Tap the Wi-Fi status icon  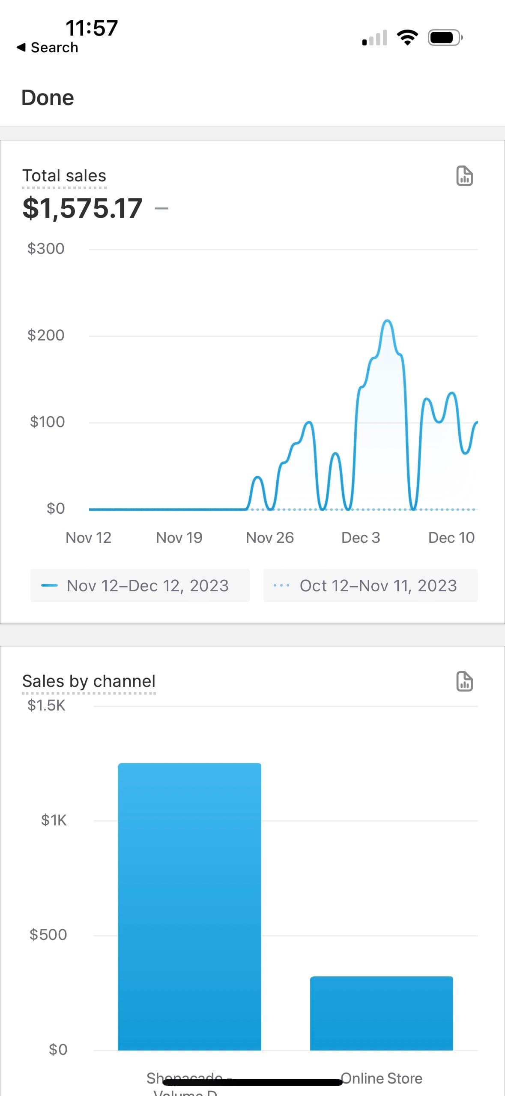(407, 38)
